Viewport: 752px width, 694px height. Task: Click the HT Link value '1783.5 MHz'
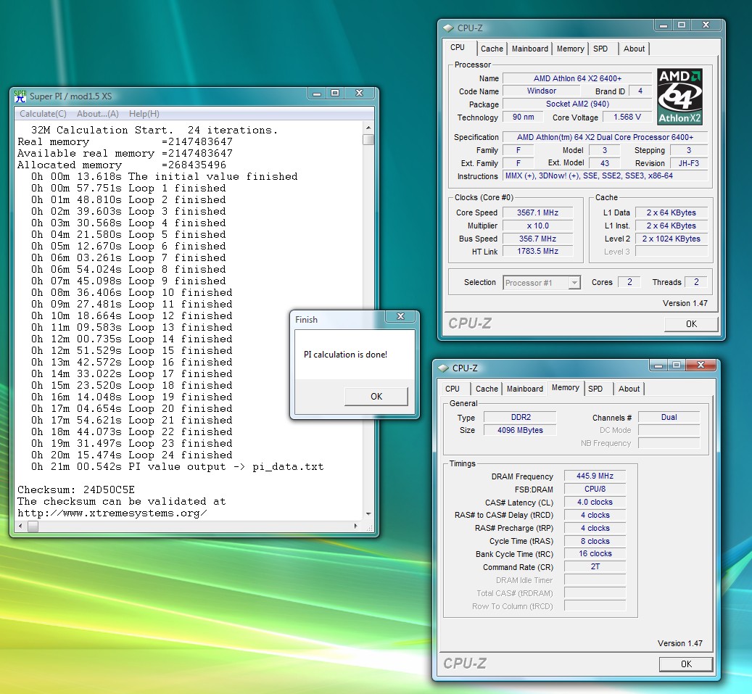(x=537, y=252)
